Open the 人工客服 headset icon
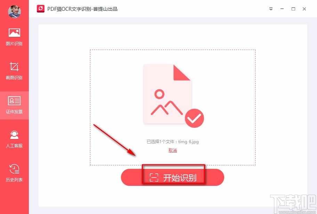 coord(14,135)
